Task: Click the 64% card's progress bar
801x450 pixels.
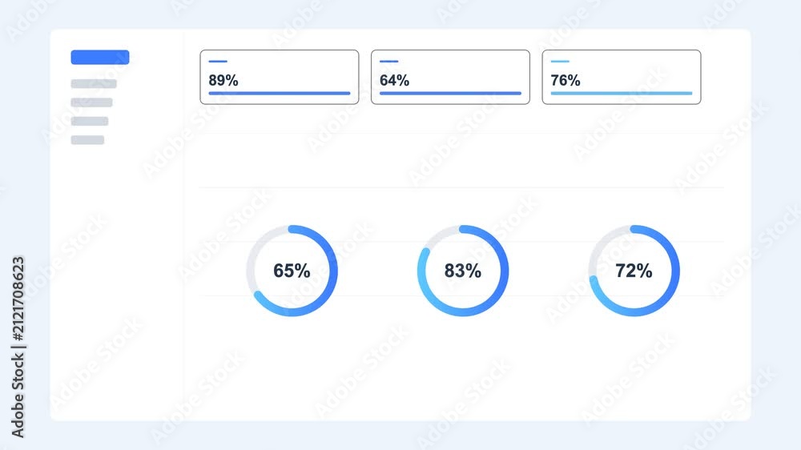Action: click(450, 94)
